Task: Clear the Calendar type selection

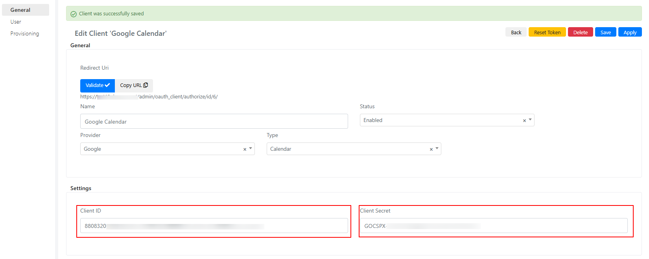Action: click(431, 149)
